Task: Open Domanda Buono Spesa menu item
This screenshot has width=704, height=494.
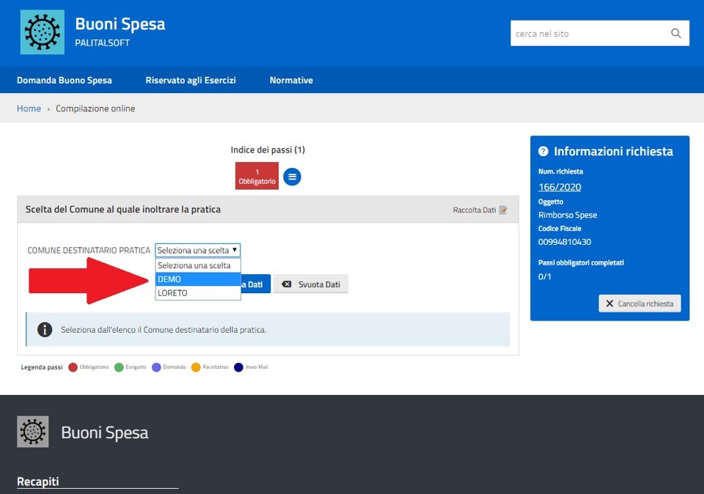Action: pyautogui.click(x=65, y=81)
